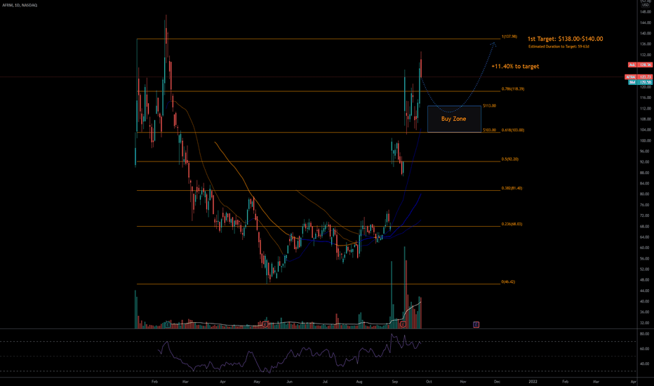This screenshot has width=654, height=386.
Task: Click May on the time axis
Action: pos(257,382)
